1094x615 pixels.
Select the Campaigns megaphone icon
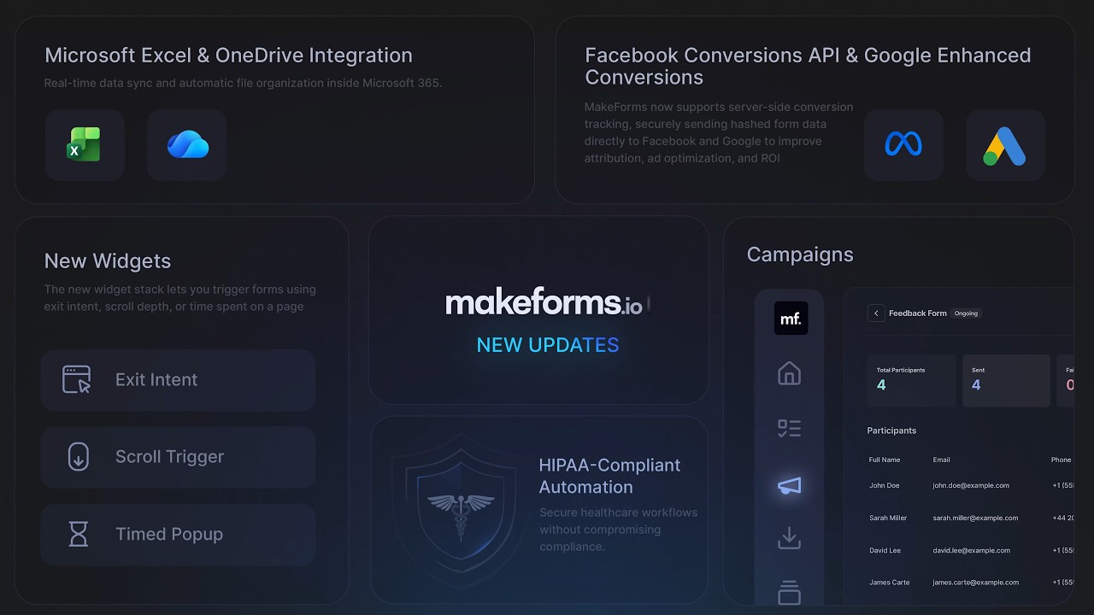coord(789,485)
